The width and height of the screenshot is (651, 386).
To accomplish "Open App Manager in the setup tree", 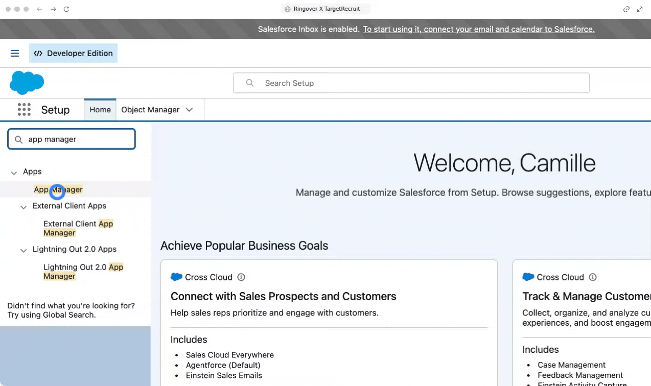I will 58,189.
